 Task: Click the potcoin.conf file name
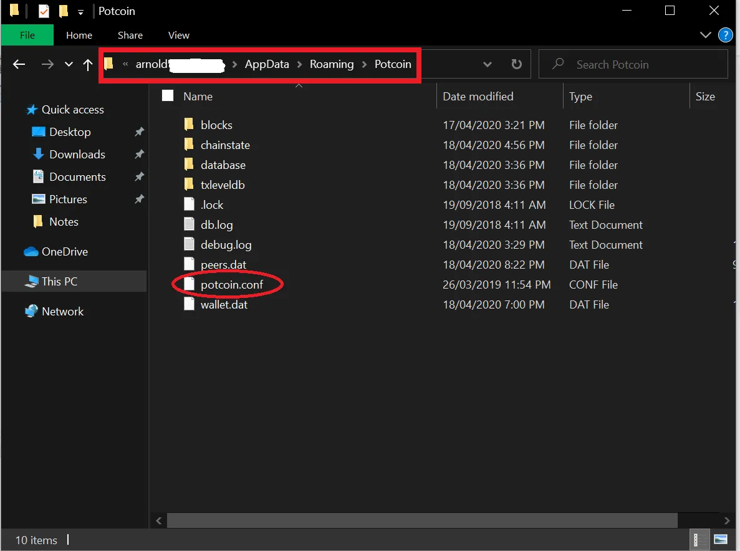[232, 284]
